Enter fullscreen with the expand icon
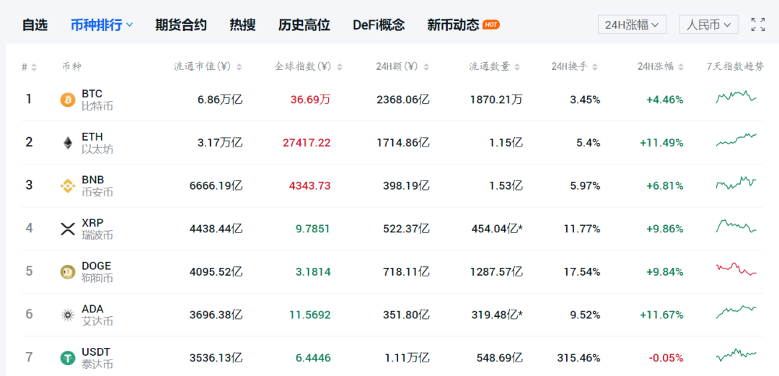The height and width of the screenshot is (376, 779). tap(758, 25)
